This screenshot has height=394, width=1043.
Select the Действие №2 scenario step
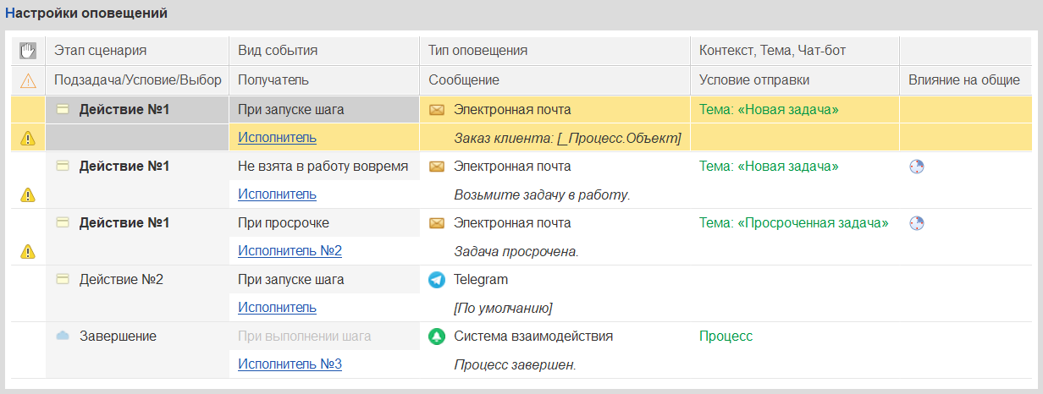121,279
